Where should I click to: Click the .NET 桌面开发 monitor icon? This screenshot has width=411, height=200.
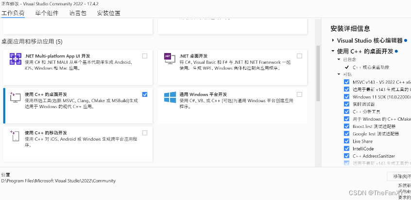click(x=170, y=59)
